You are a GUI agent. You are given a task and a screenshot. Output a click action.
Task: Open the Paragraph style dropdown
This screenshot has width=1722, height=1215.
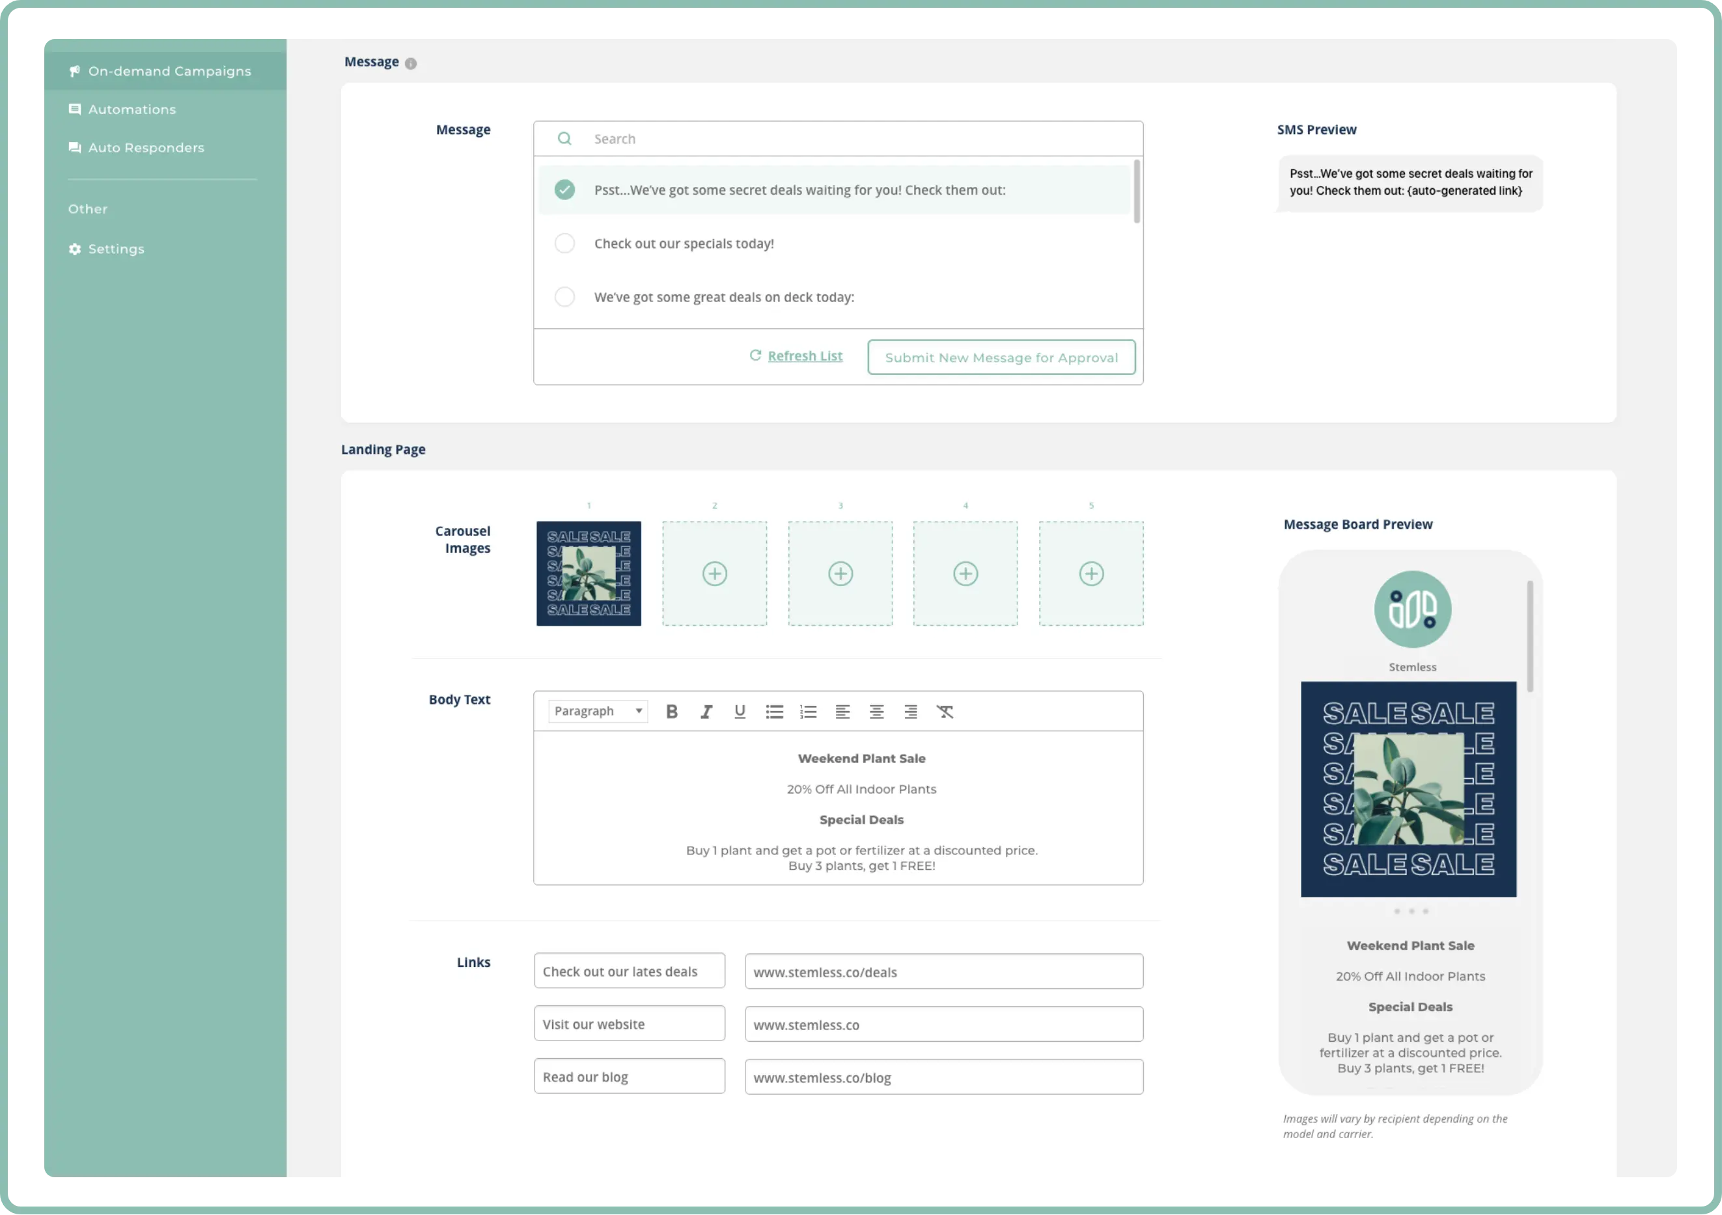coord(594,710)
